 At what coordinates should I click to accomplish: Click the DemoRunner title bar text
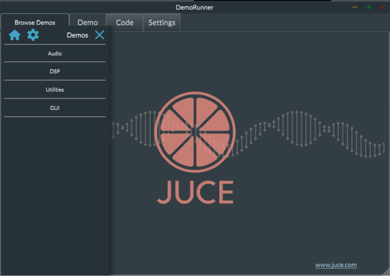click(195, 7)
